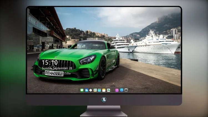Screen dimensions: 208x117
Task: Launch the Videos clapperboard app
Action: pyautogui.click(x=99, y=90)
